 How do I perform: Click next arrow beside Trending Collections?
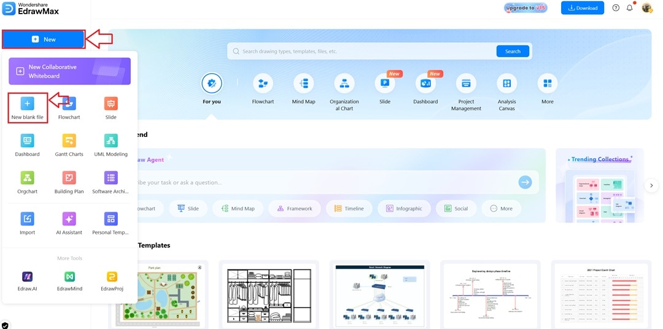tap(651, 185)
